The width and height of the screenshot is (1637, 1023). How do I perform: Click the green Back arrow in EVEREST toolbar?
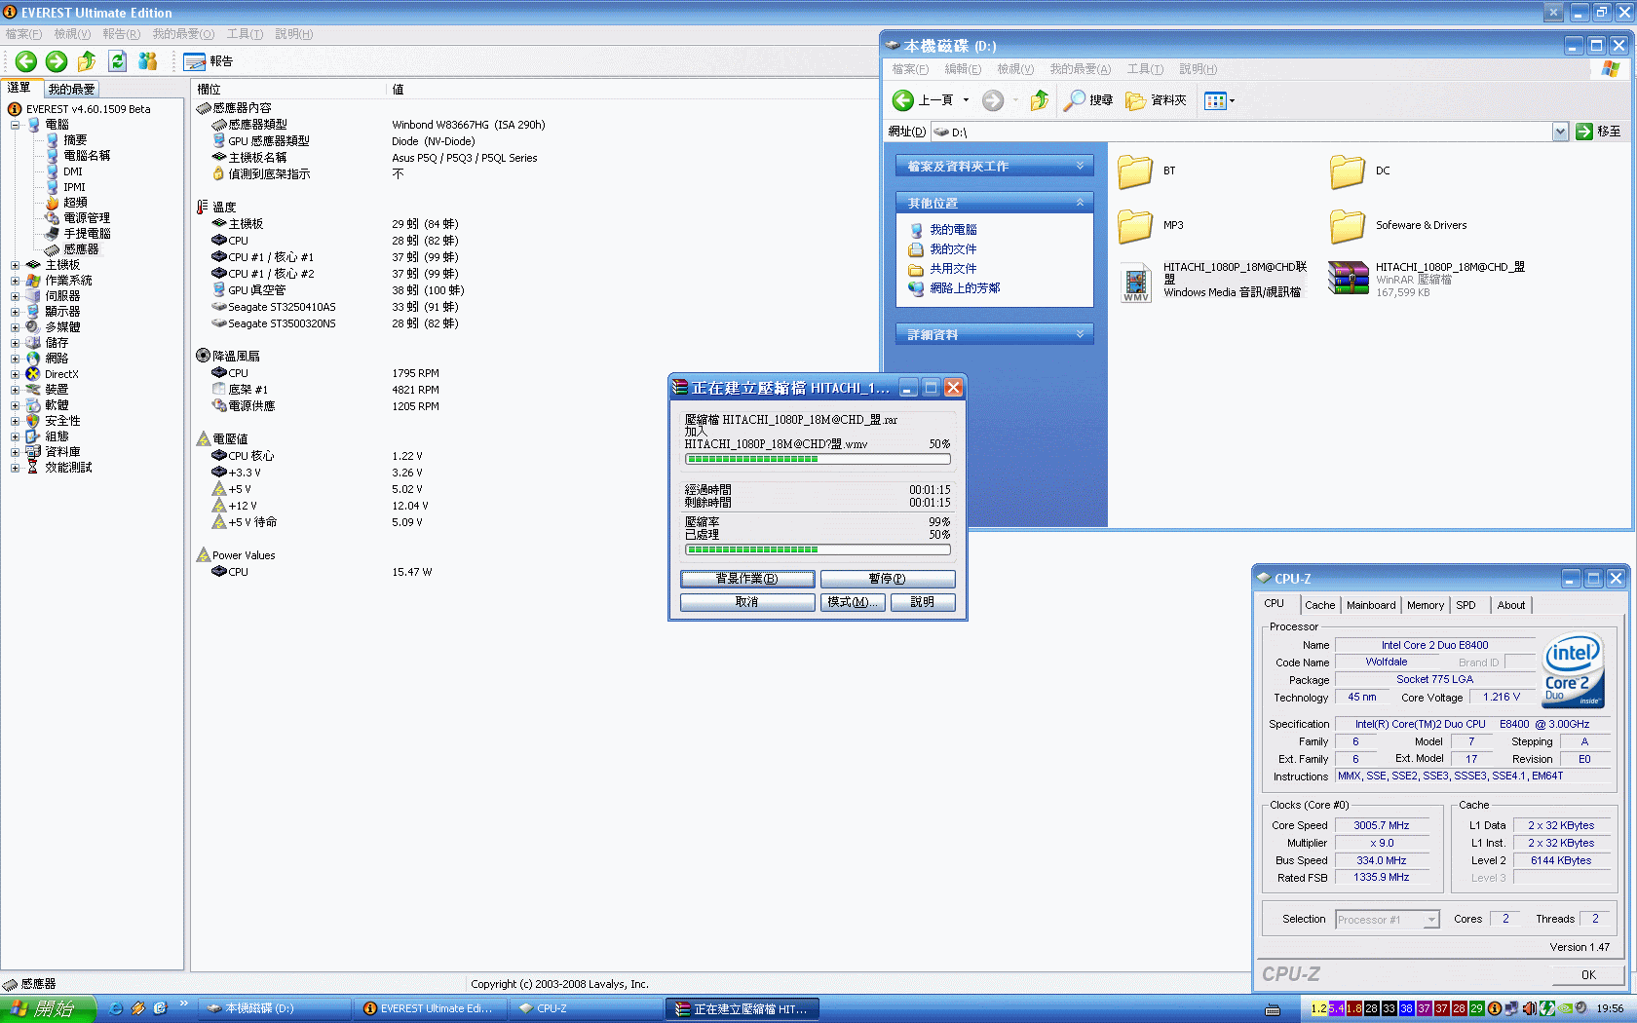tap(26, 61)
